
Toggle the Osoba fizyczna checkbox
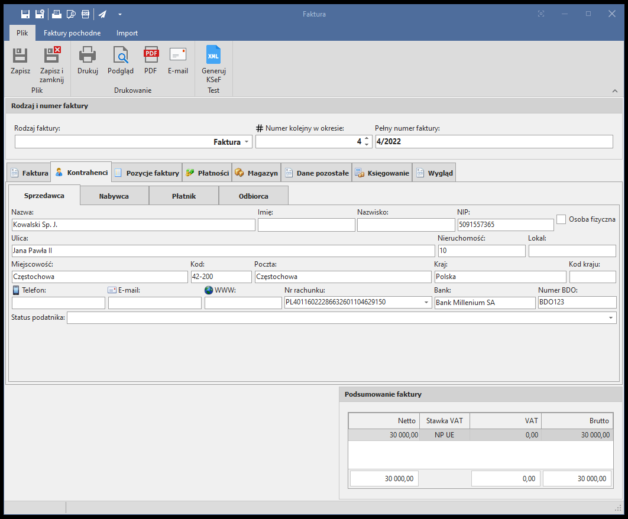pos(561,219)
